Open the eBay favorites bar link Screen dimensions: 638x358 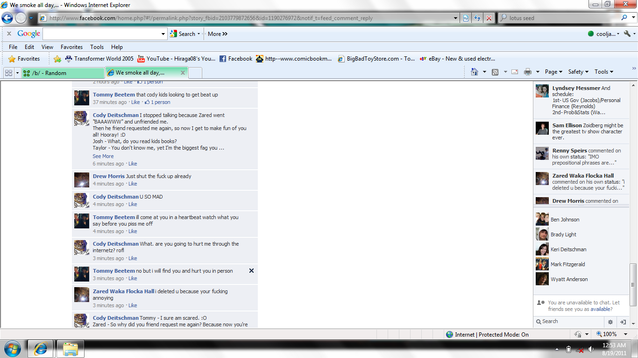[457, 59]
